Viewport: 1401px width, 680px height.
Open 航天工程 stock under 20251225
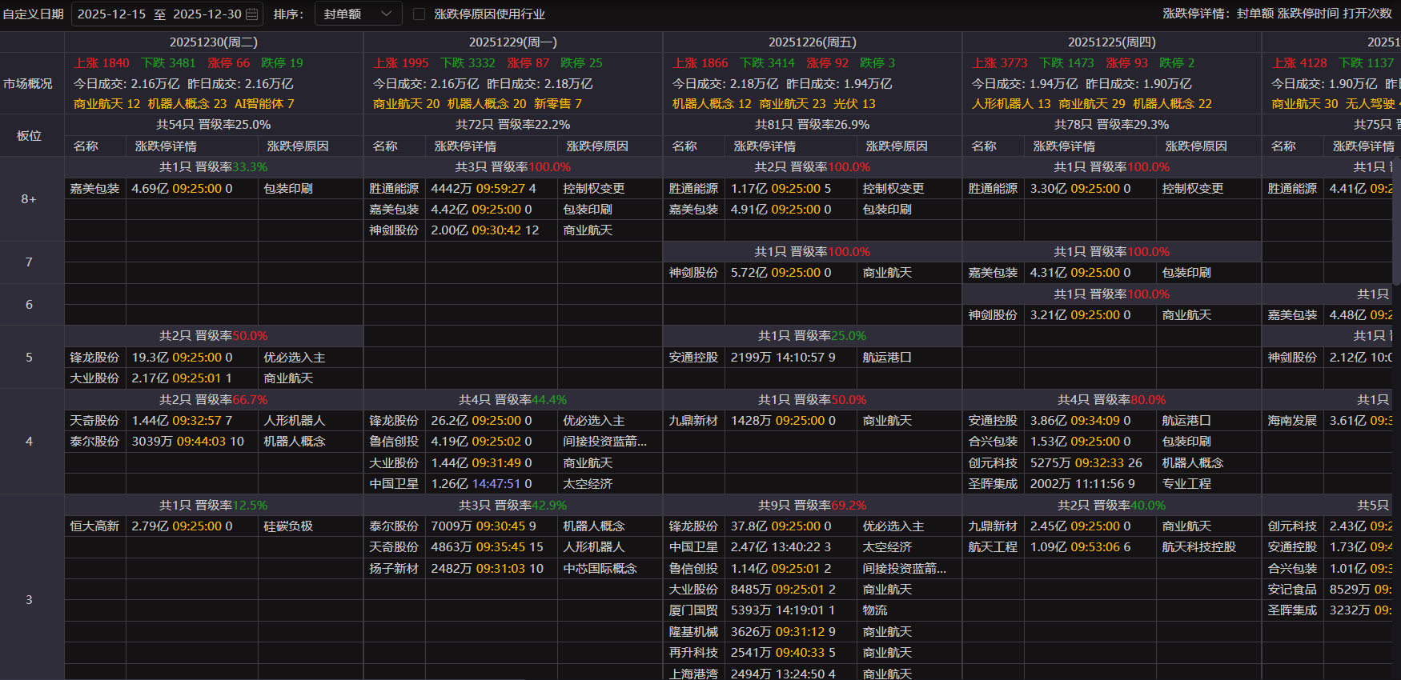pyautogui.click(x=993, y=547)
